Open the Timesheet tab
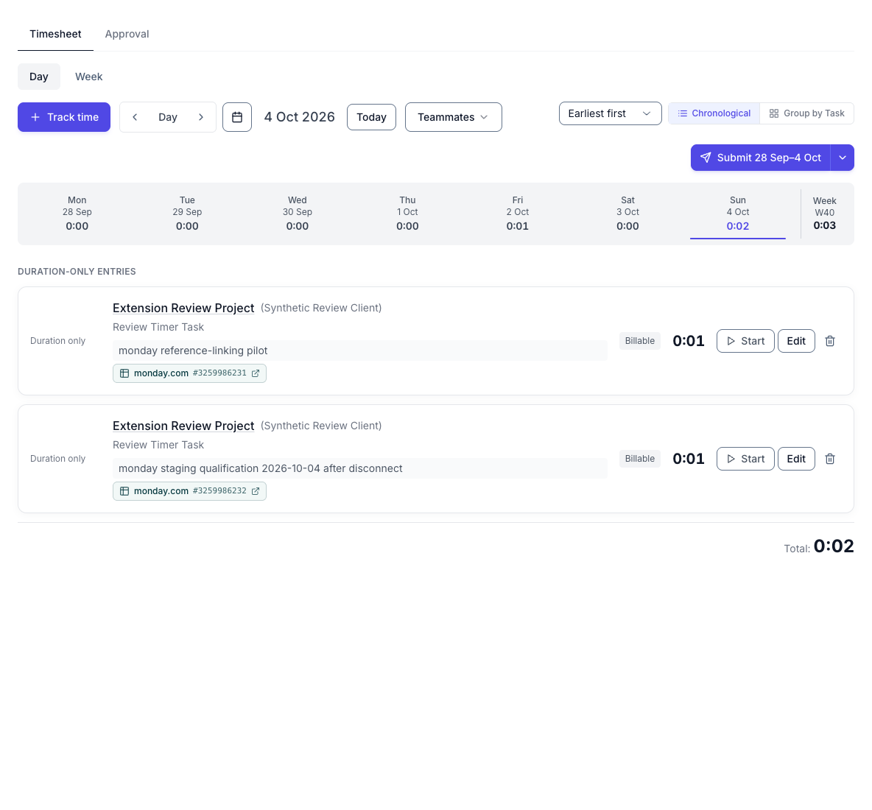 tap(56, 34)
